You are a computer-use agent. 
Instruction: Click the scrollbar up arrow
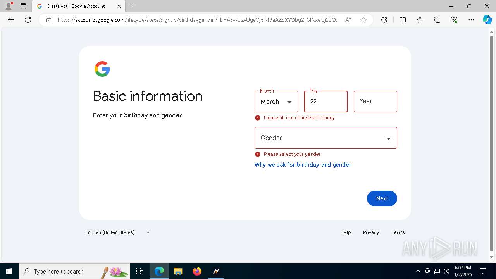pyautogui.click(x=492, y=31)
